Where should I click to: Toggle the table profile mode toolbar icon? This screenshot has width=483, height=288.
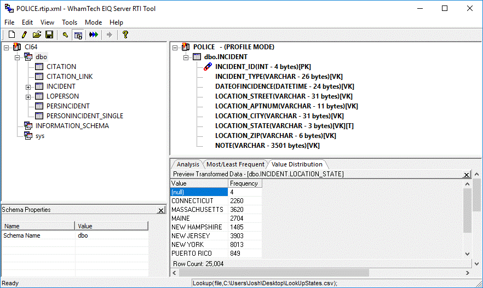[x=78, y=35]
